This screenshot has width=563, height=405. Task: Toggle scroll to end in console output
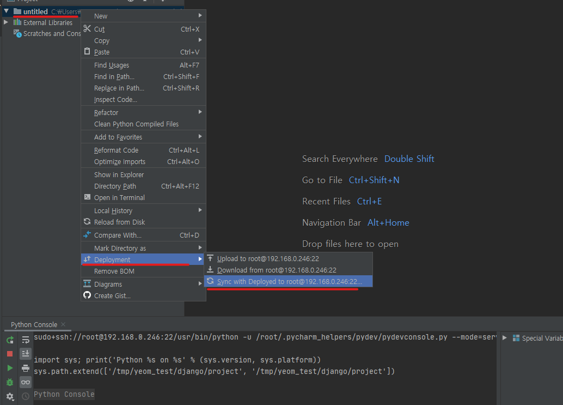pos(25,353)
